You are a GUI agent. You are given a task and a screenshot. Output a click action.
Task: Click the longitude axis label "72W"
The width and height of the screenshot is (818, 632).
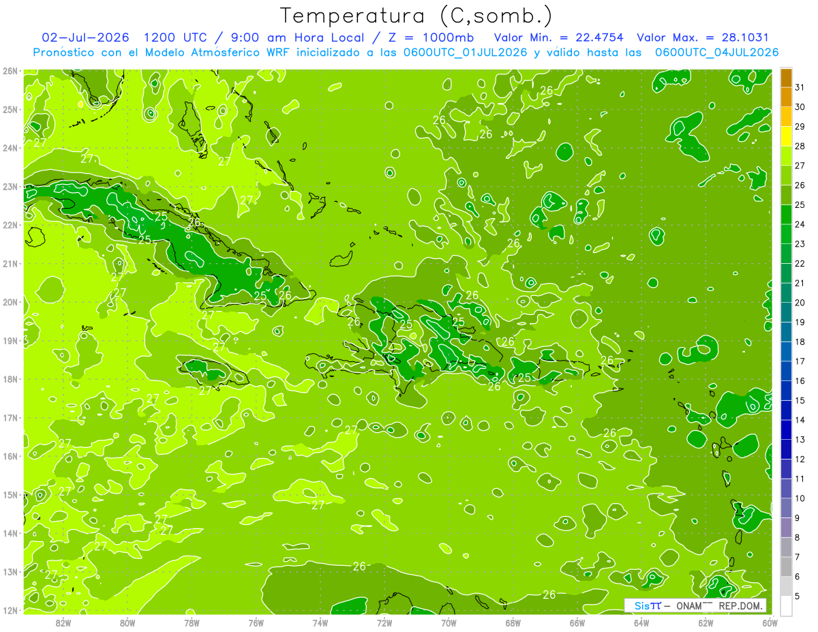(384, 623)
